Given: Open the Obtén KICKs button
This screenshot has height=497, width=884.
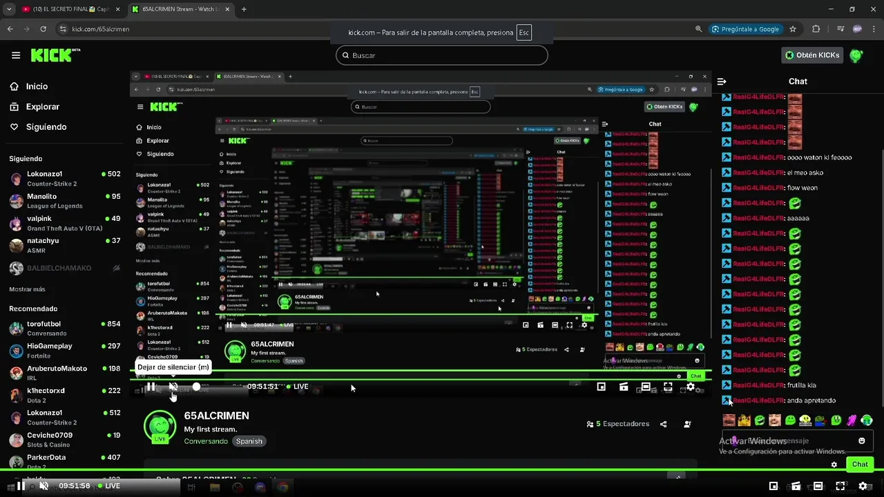Looking at the screenshot, I should click(x=812, y=55).
